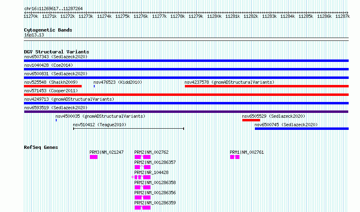The width and height of the screenshot is (360, 212).
Task: Click the nsv510412 (Teague2010) label
Action: tap(100, 125)
